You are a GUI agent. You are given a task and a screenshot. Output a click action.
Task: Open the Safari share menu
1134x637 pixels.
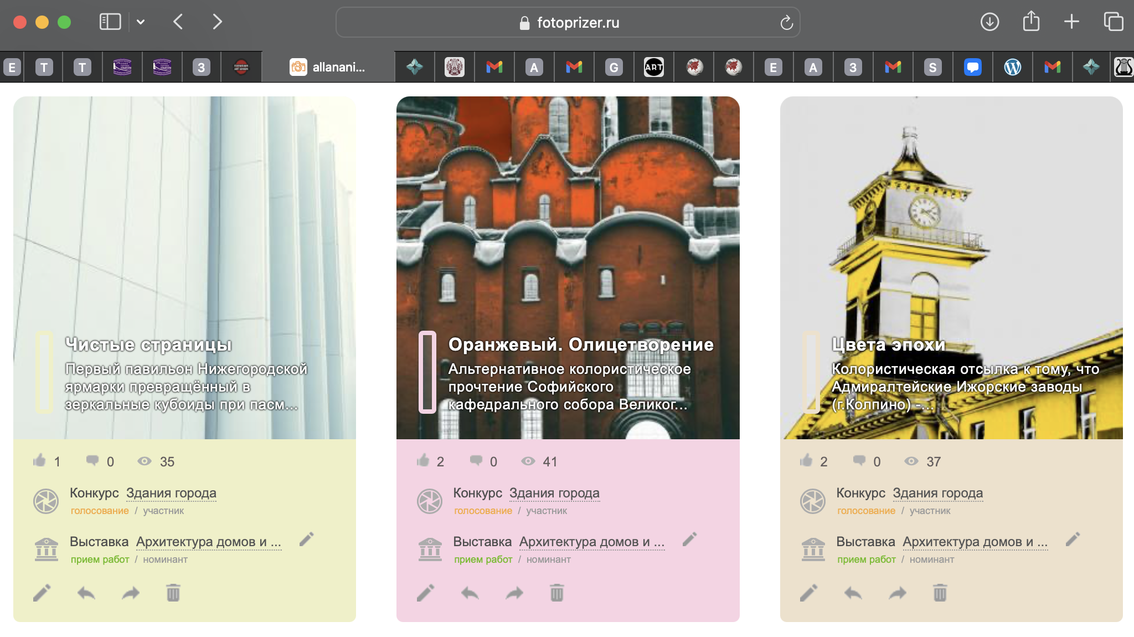[x=1031, y=22]
